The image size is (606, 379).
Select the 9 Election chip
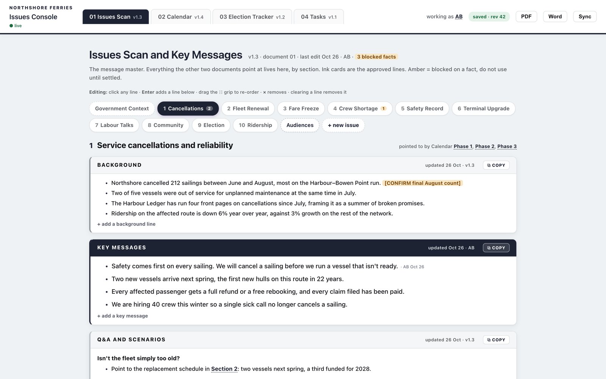pos(211,125)
